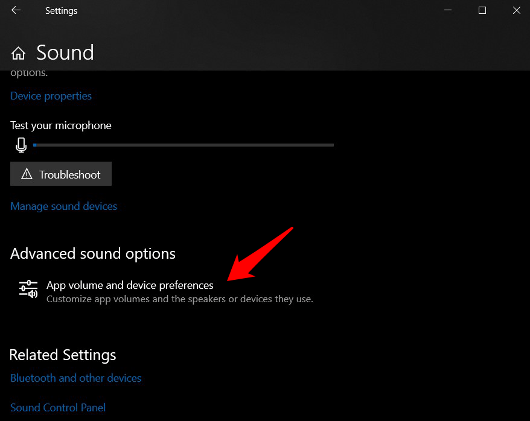Click the microphone test level bar
Screen dimensions: 530x421
coord(184,145)
